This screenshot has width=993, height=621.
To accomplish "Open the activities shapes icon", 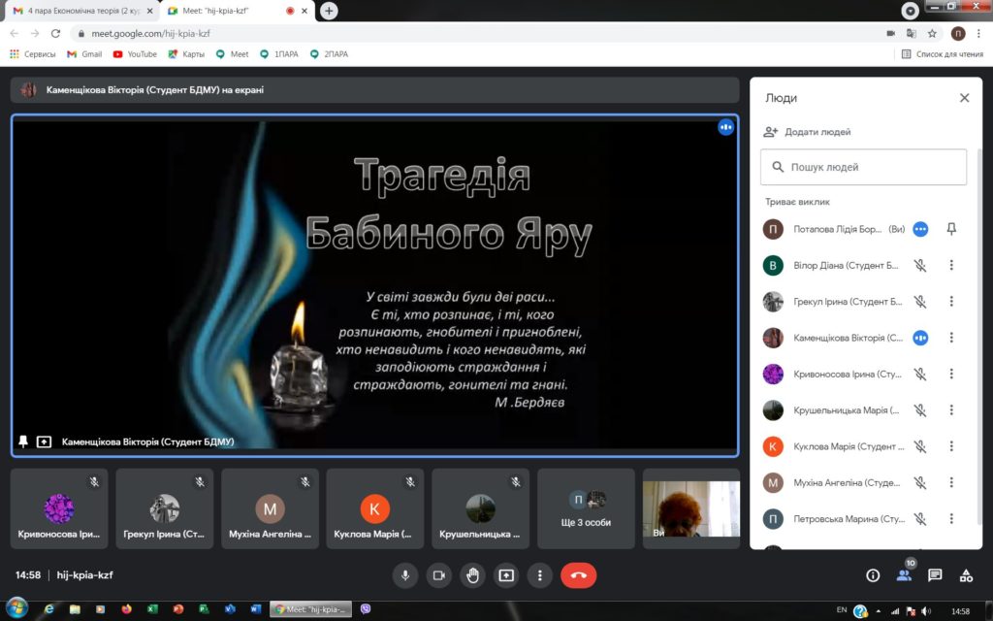I will pyautogui.click(x=966, y=575).
